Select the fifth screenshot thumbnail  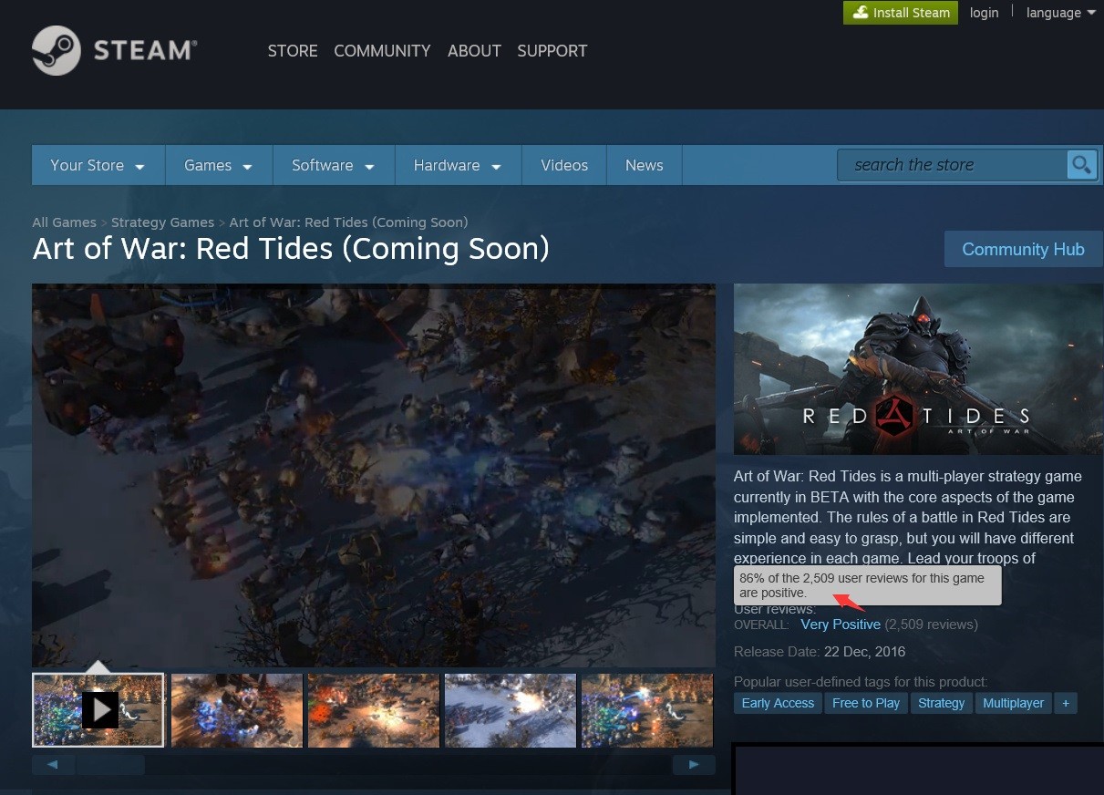pos(647,710)
